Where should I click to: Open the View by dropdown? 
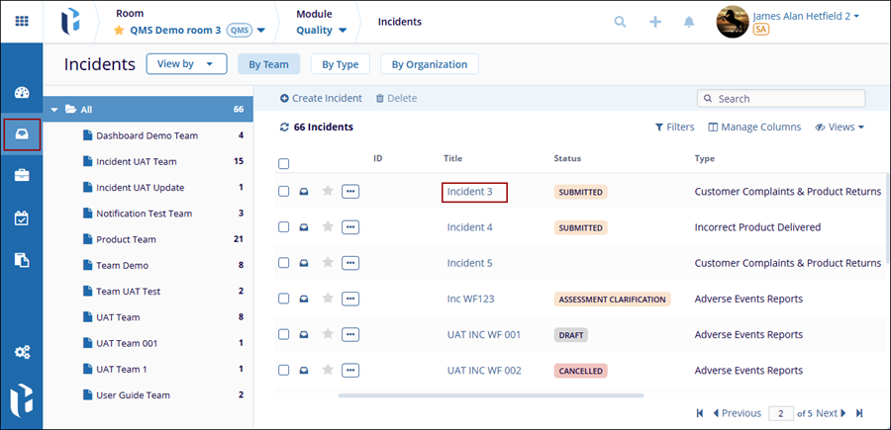[x=185, y=64]
